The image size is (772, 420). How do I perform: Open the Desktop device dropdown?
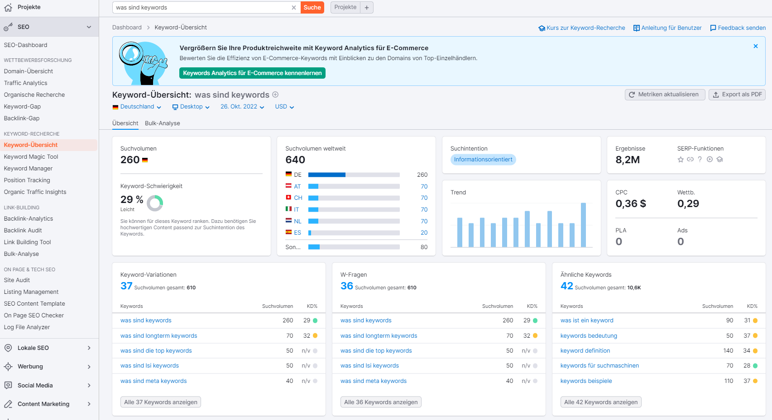[191, 107]
